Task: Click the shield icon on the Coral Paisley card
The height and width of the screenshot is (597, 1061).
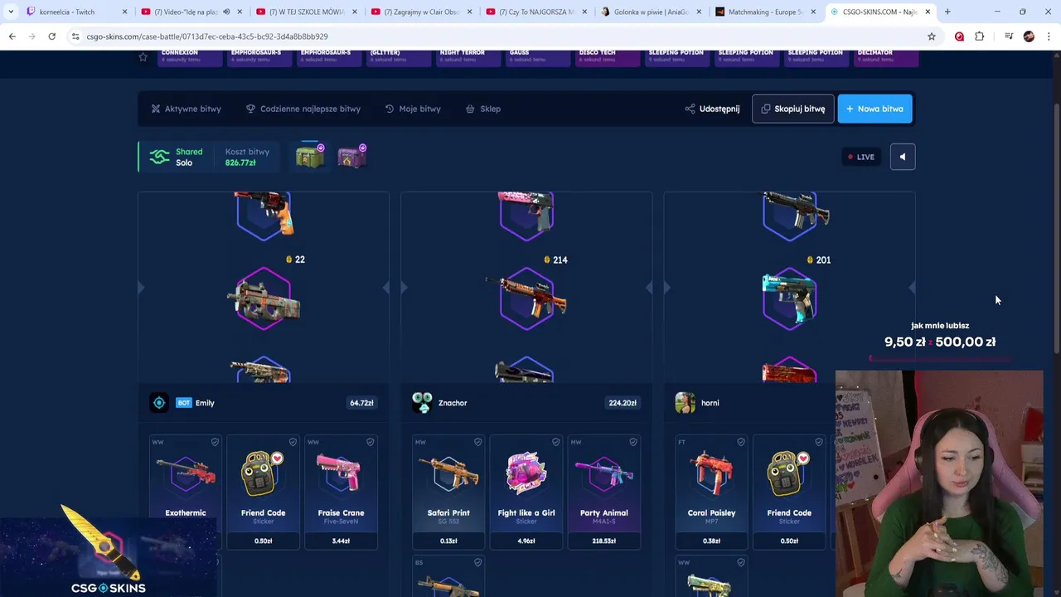Action: [x=740, y=442]
